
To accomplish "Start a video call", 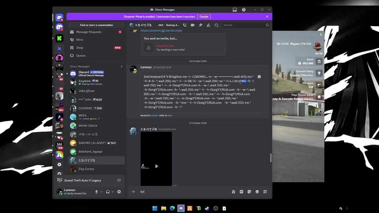I will pos(193,25).
